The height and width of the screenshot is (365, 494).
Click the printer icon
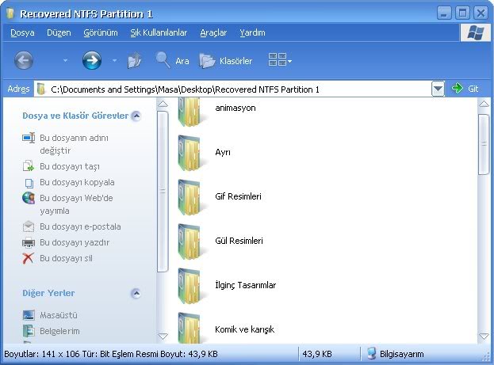tap(29, 242)
